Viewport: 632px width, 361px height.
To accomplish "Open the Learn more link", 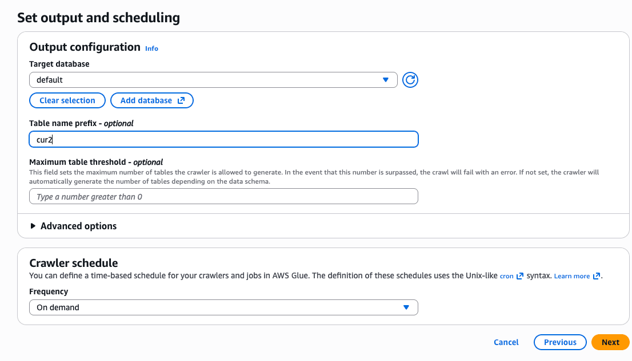I will [x=571, y=276].
